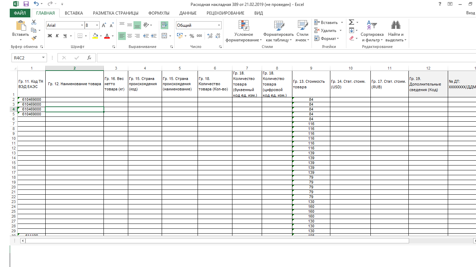Open the Merge cells dropdown arrow
The height and width of the screenshot is (267, 476).
pyautogui.click(x=170, y=36)
